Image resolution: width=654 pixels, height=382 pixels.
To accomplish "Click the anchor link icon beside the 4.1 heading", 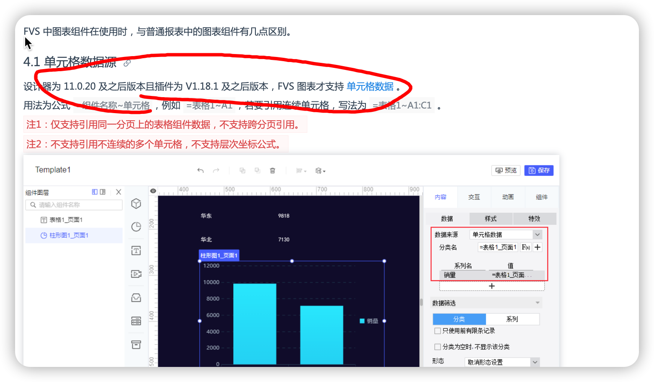I will pos(127,63).
